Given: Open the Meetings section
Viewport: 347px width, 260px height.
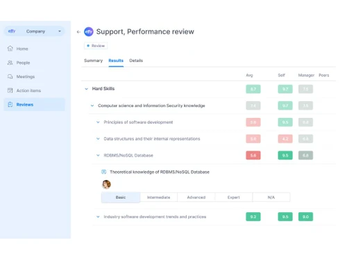Looking at the screenshot, I should click(x=26, y=76).
